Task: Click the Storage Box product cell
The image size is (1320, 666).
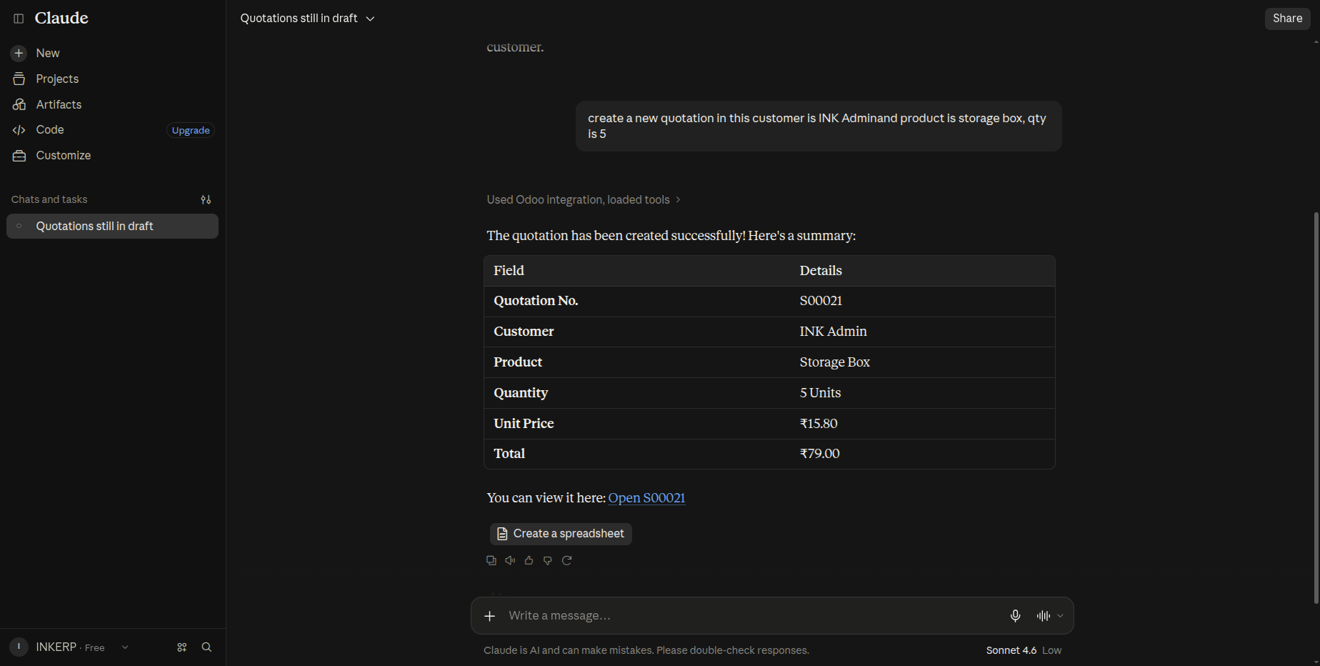Action: 834,362
